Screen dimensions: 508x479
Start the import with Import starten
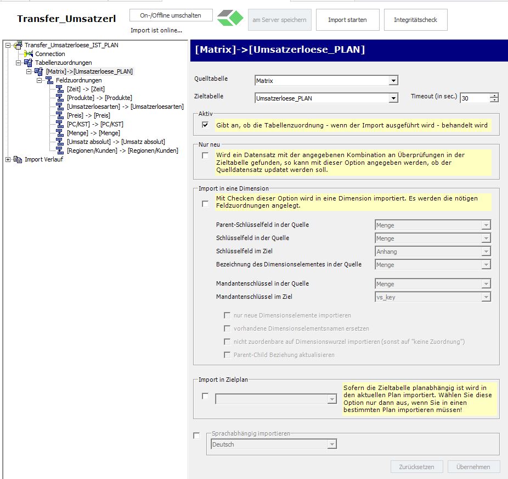click(x=348, y=20)
